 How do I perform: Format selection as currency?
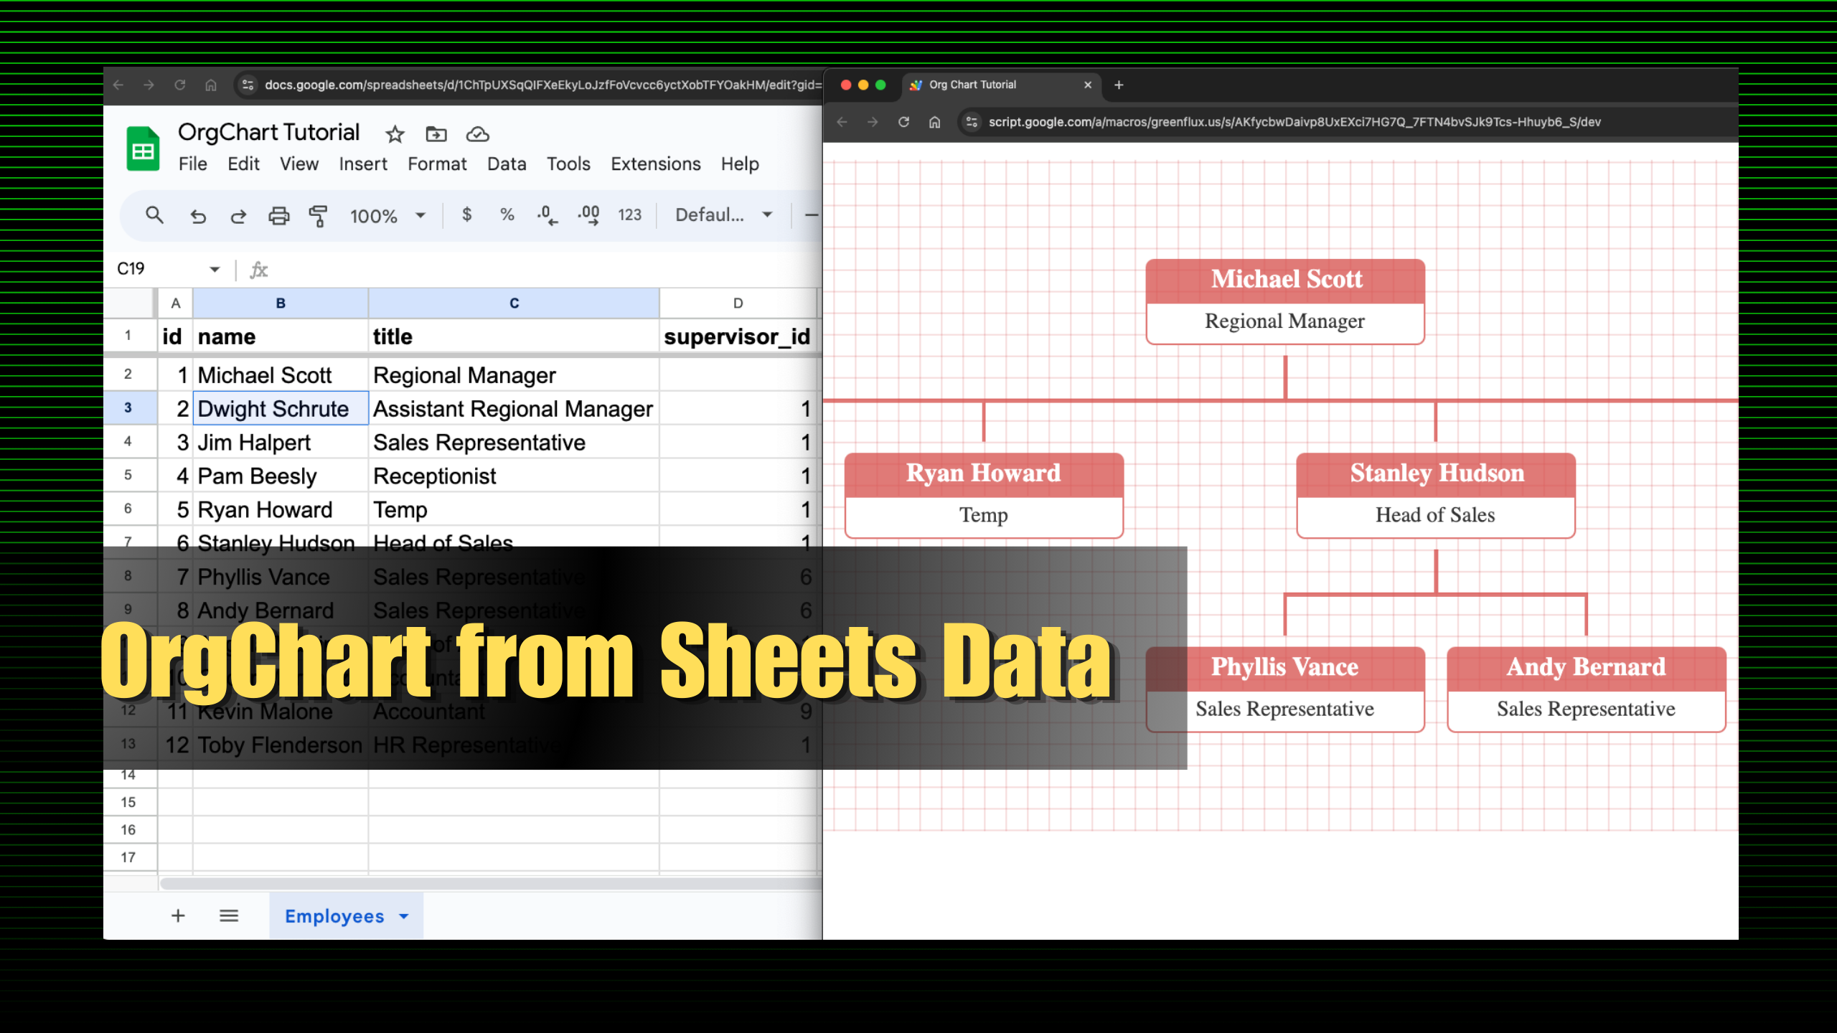tap(467, 214)
